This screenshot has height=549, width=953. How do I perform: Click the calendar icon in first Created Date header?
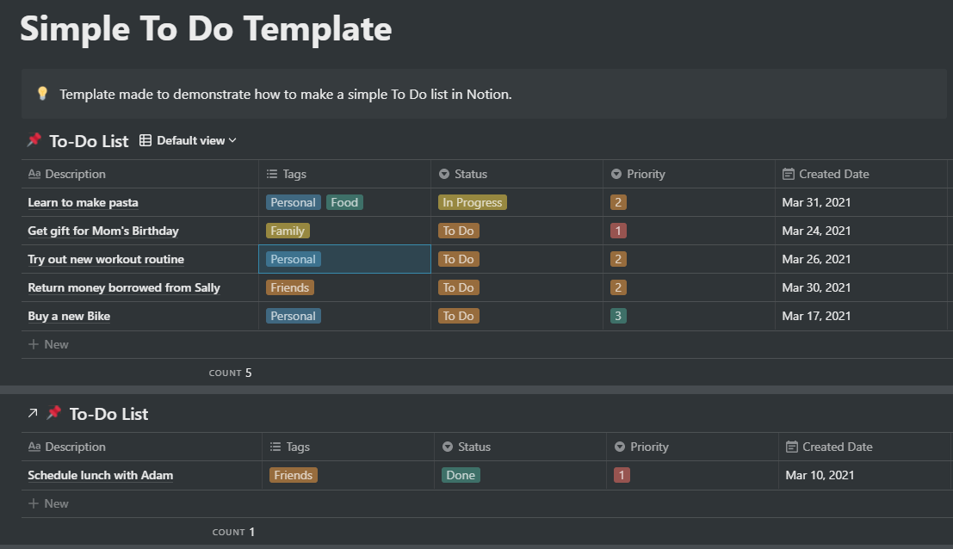point(788,174)
